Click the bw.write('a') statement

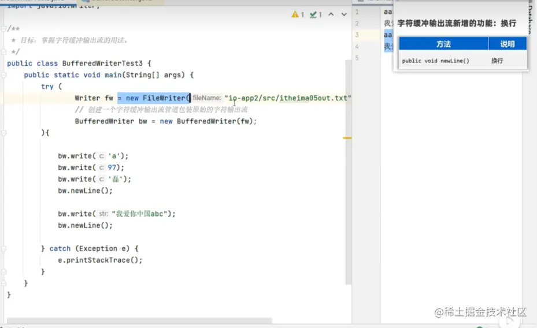[x=93, y=156]
